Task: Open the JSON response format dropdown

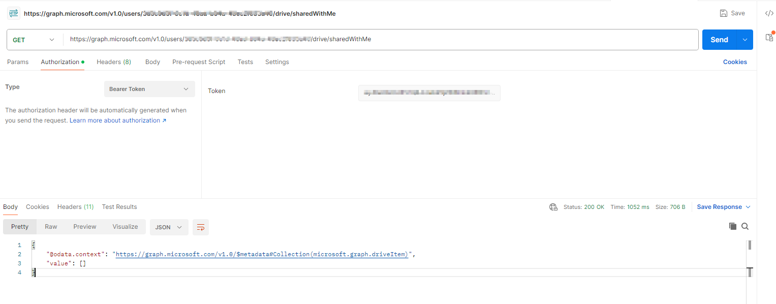Action: pos(169,227)
